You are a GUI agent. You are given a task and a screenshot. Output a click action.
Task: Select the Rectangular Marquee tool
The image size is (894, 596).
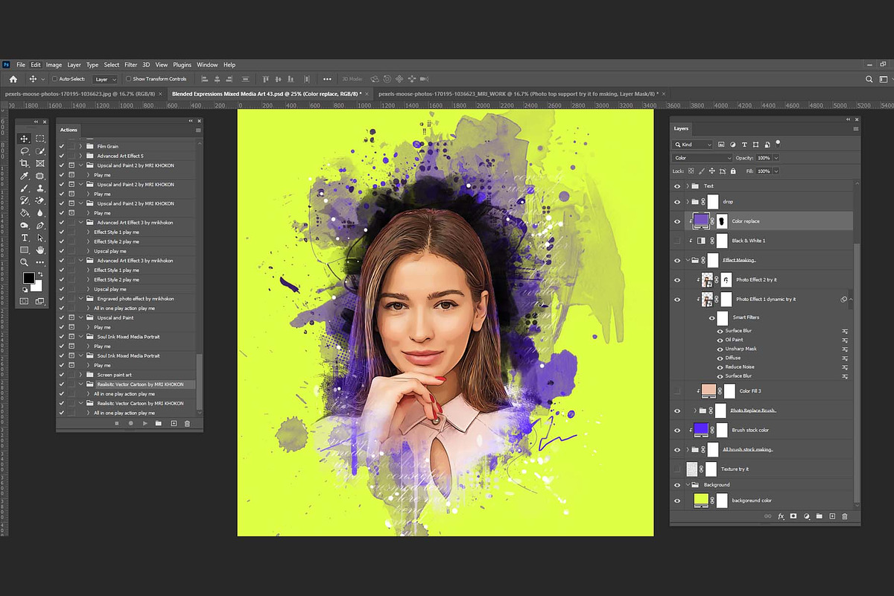pos(40,139)
